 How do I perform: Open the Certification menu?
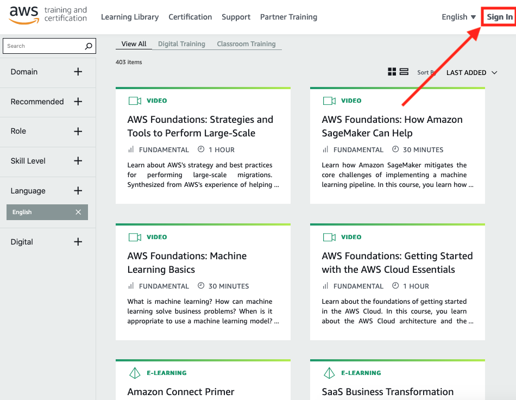(x=190, y=17)
